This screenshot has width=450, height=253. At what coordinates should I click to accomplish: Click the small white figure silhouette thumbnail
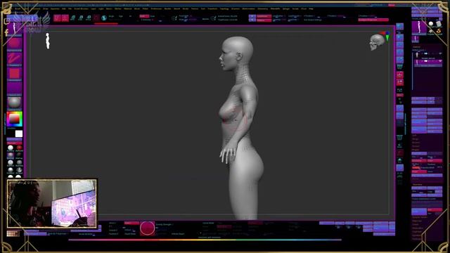click(48, 41)
